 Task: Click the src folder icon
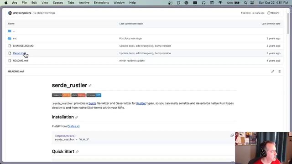pos(10,38)
